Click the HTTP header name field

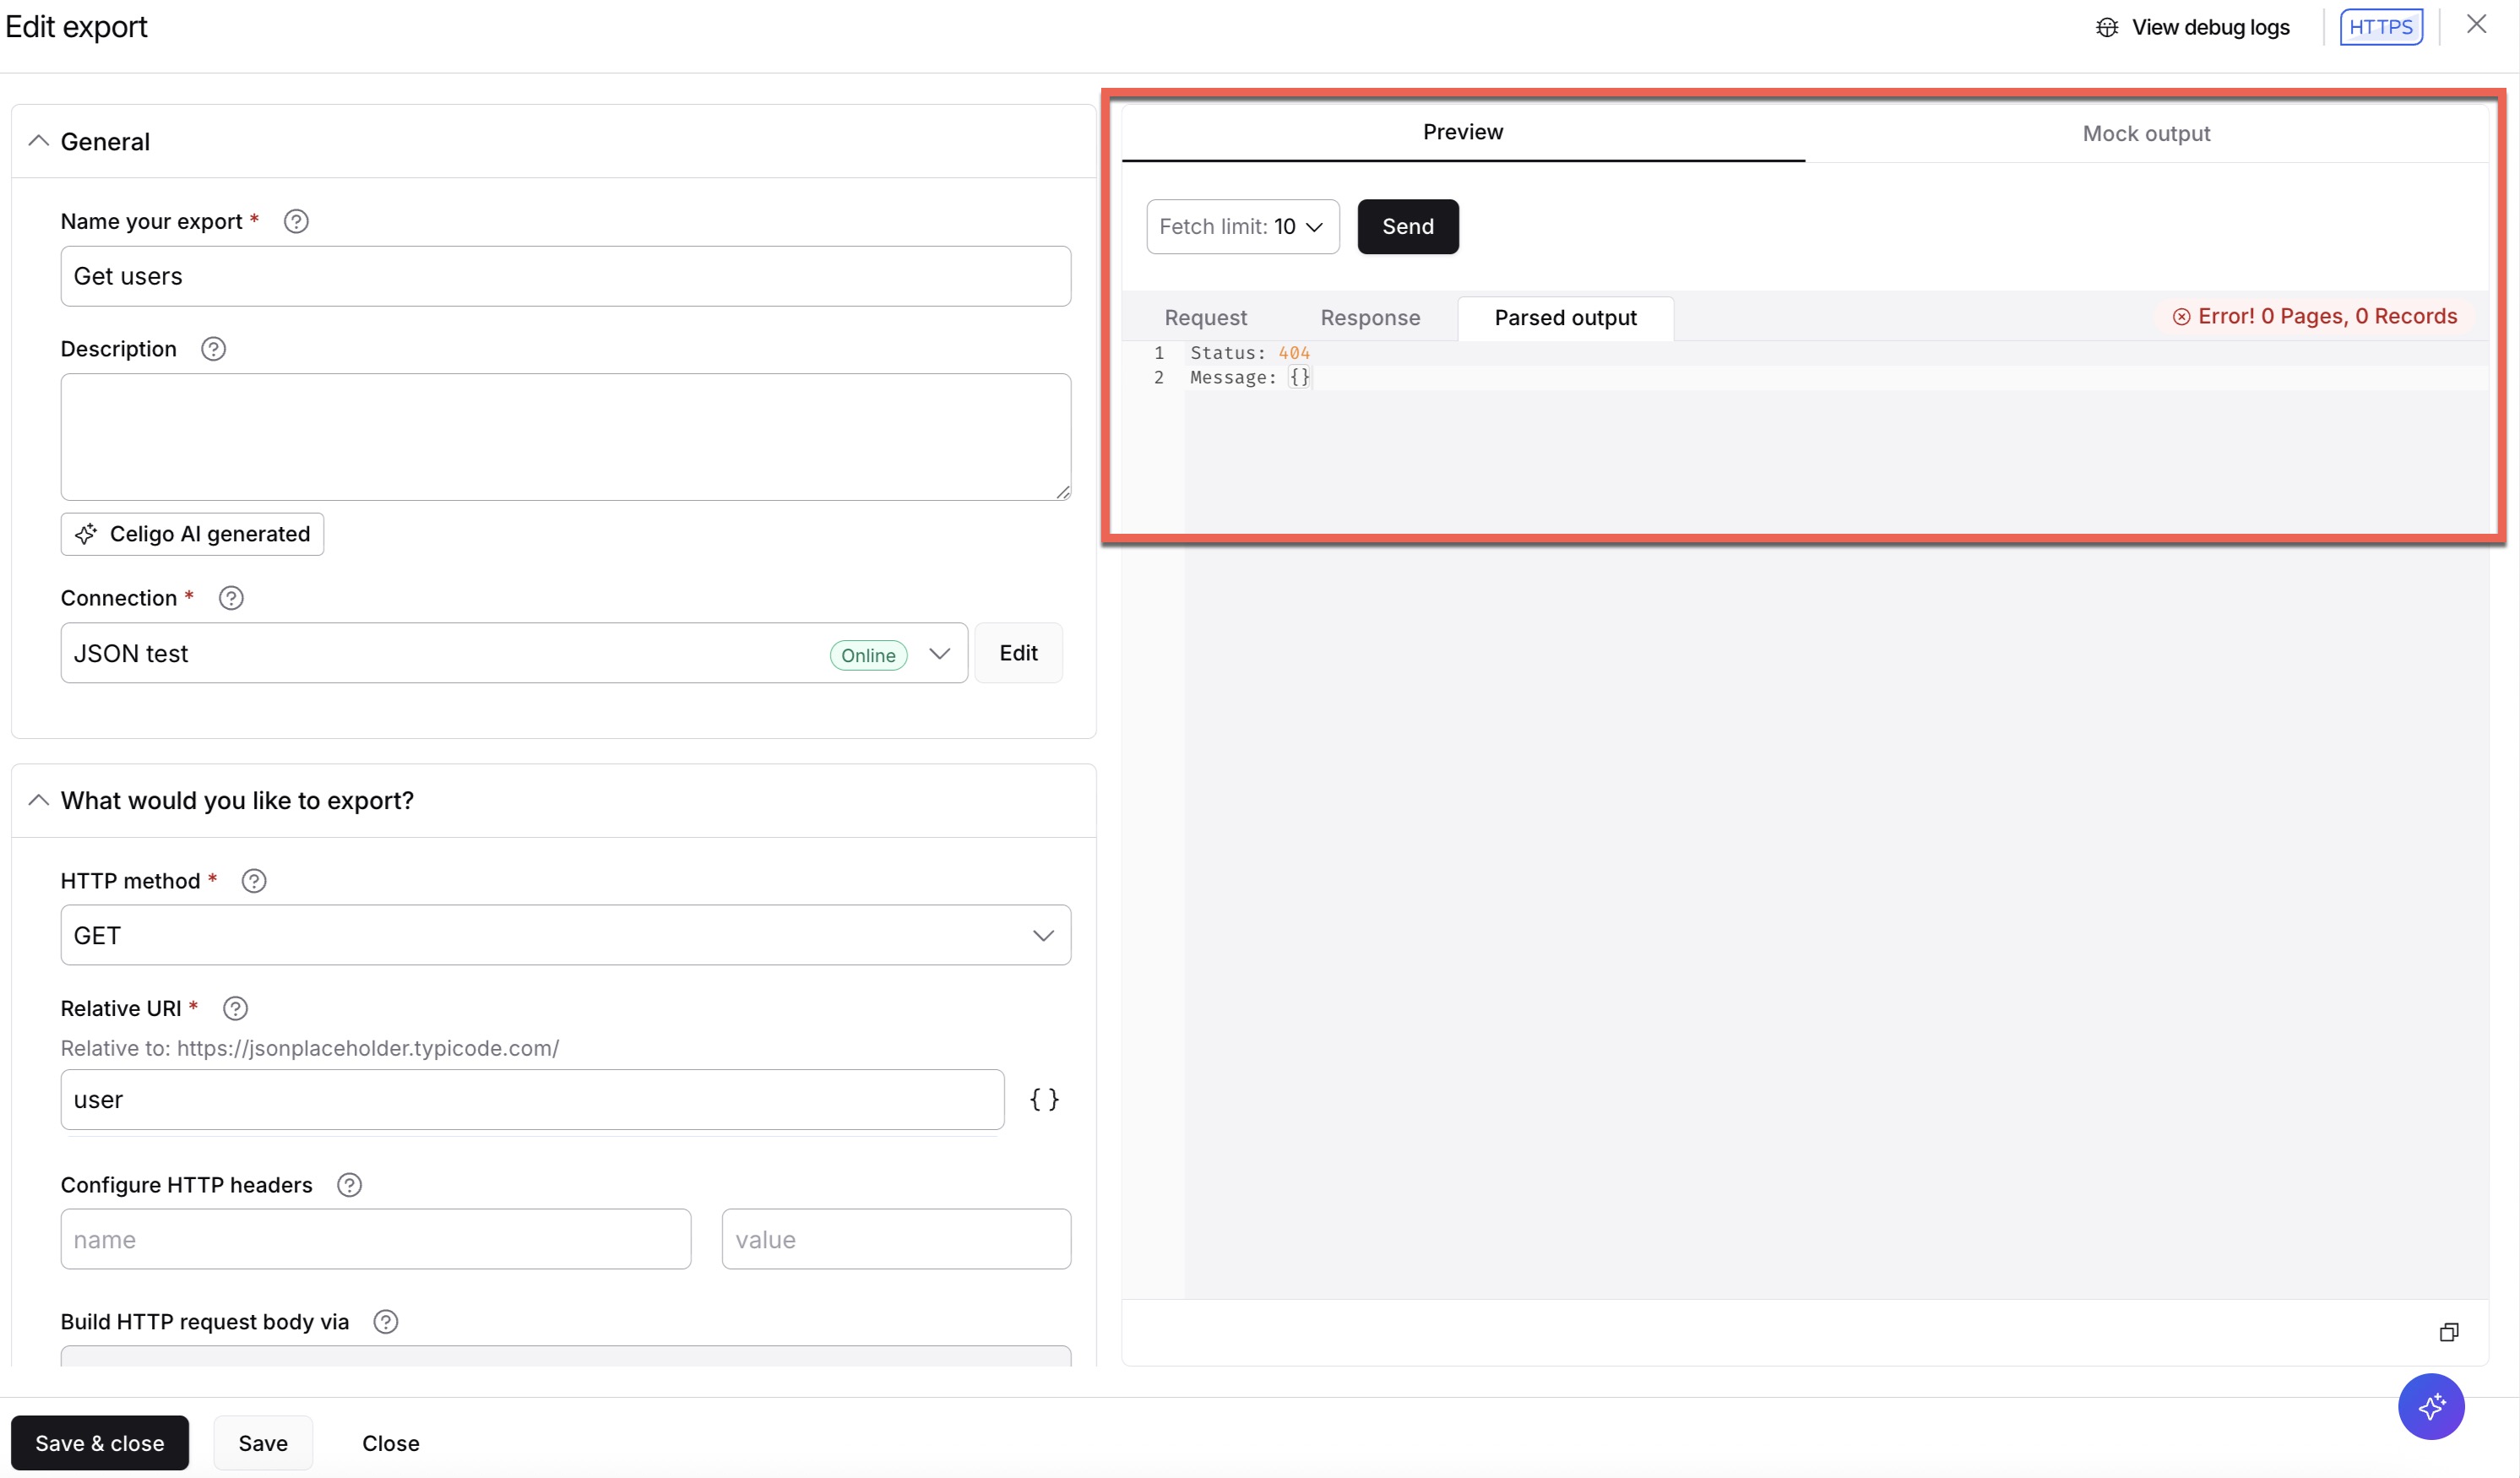(x=376, y=1239)
